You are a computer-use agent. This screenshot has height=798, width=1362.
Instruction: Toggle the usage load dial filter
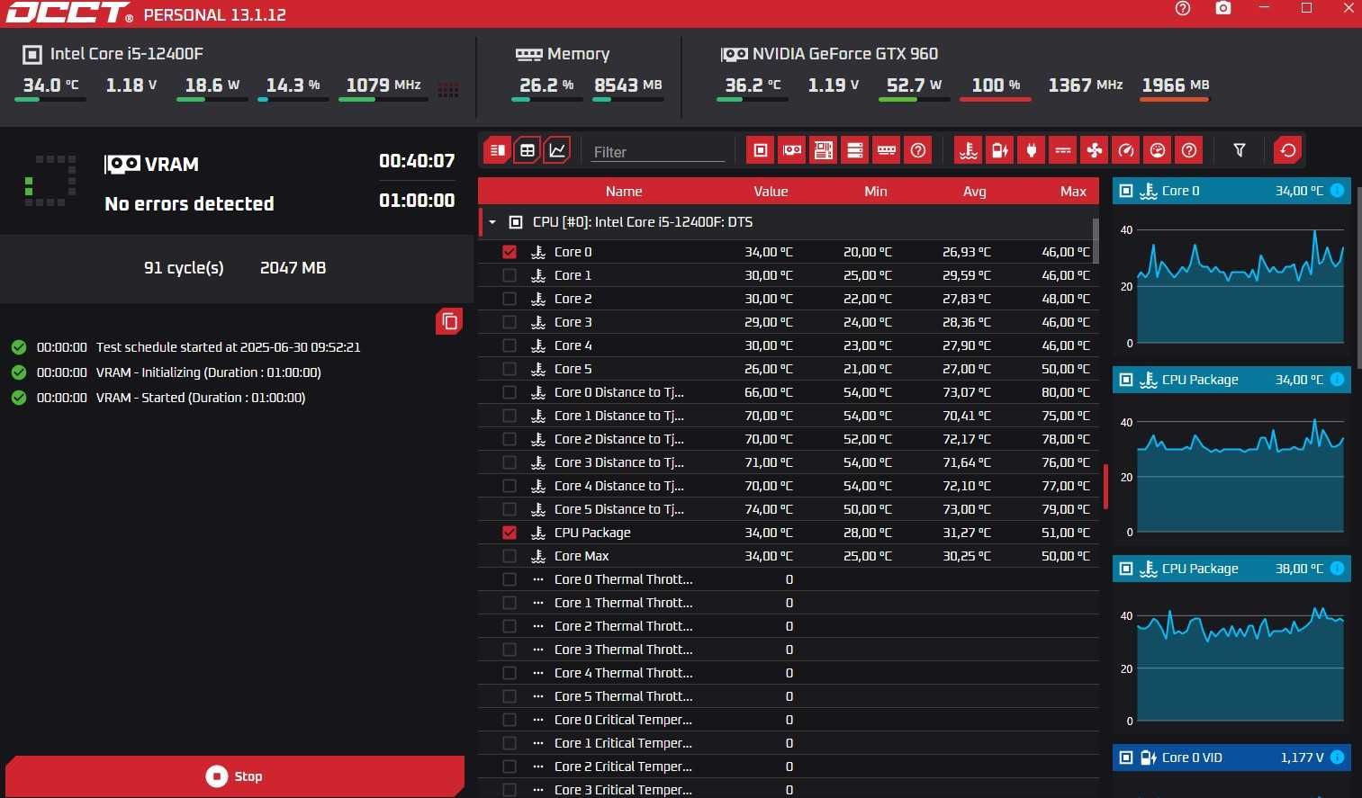click(x=1158, y=150)
